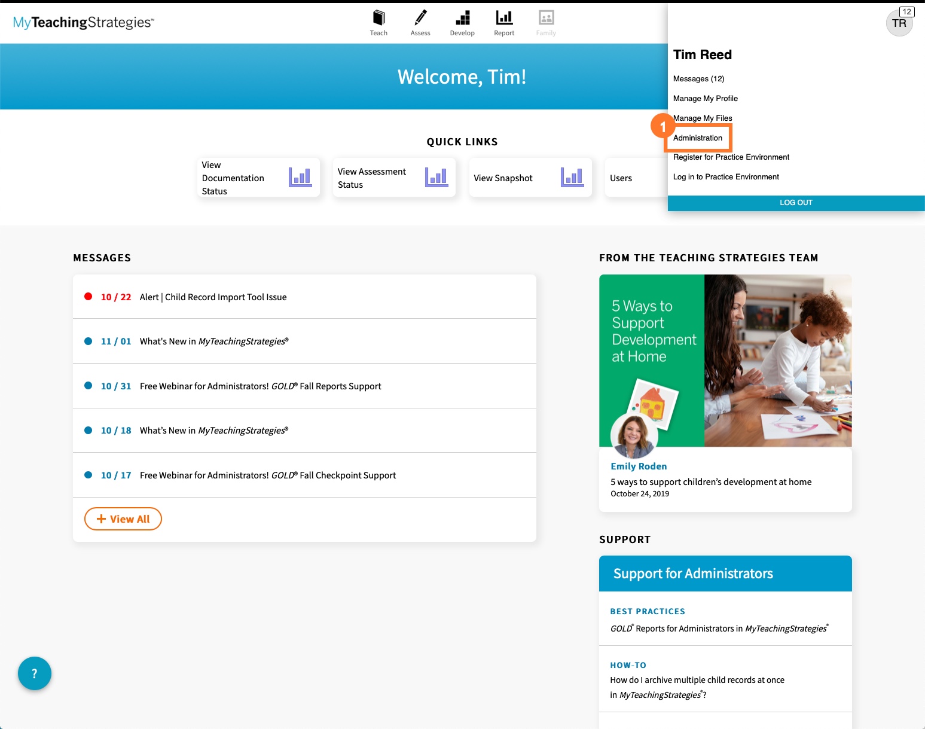Choose Register for Practice Environment
The height and width of the screenshot is (729, 925).
tap(731, 157)
